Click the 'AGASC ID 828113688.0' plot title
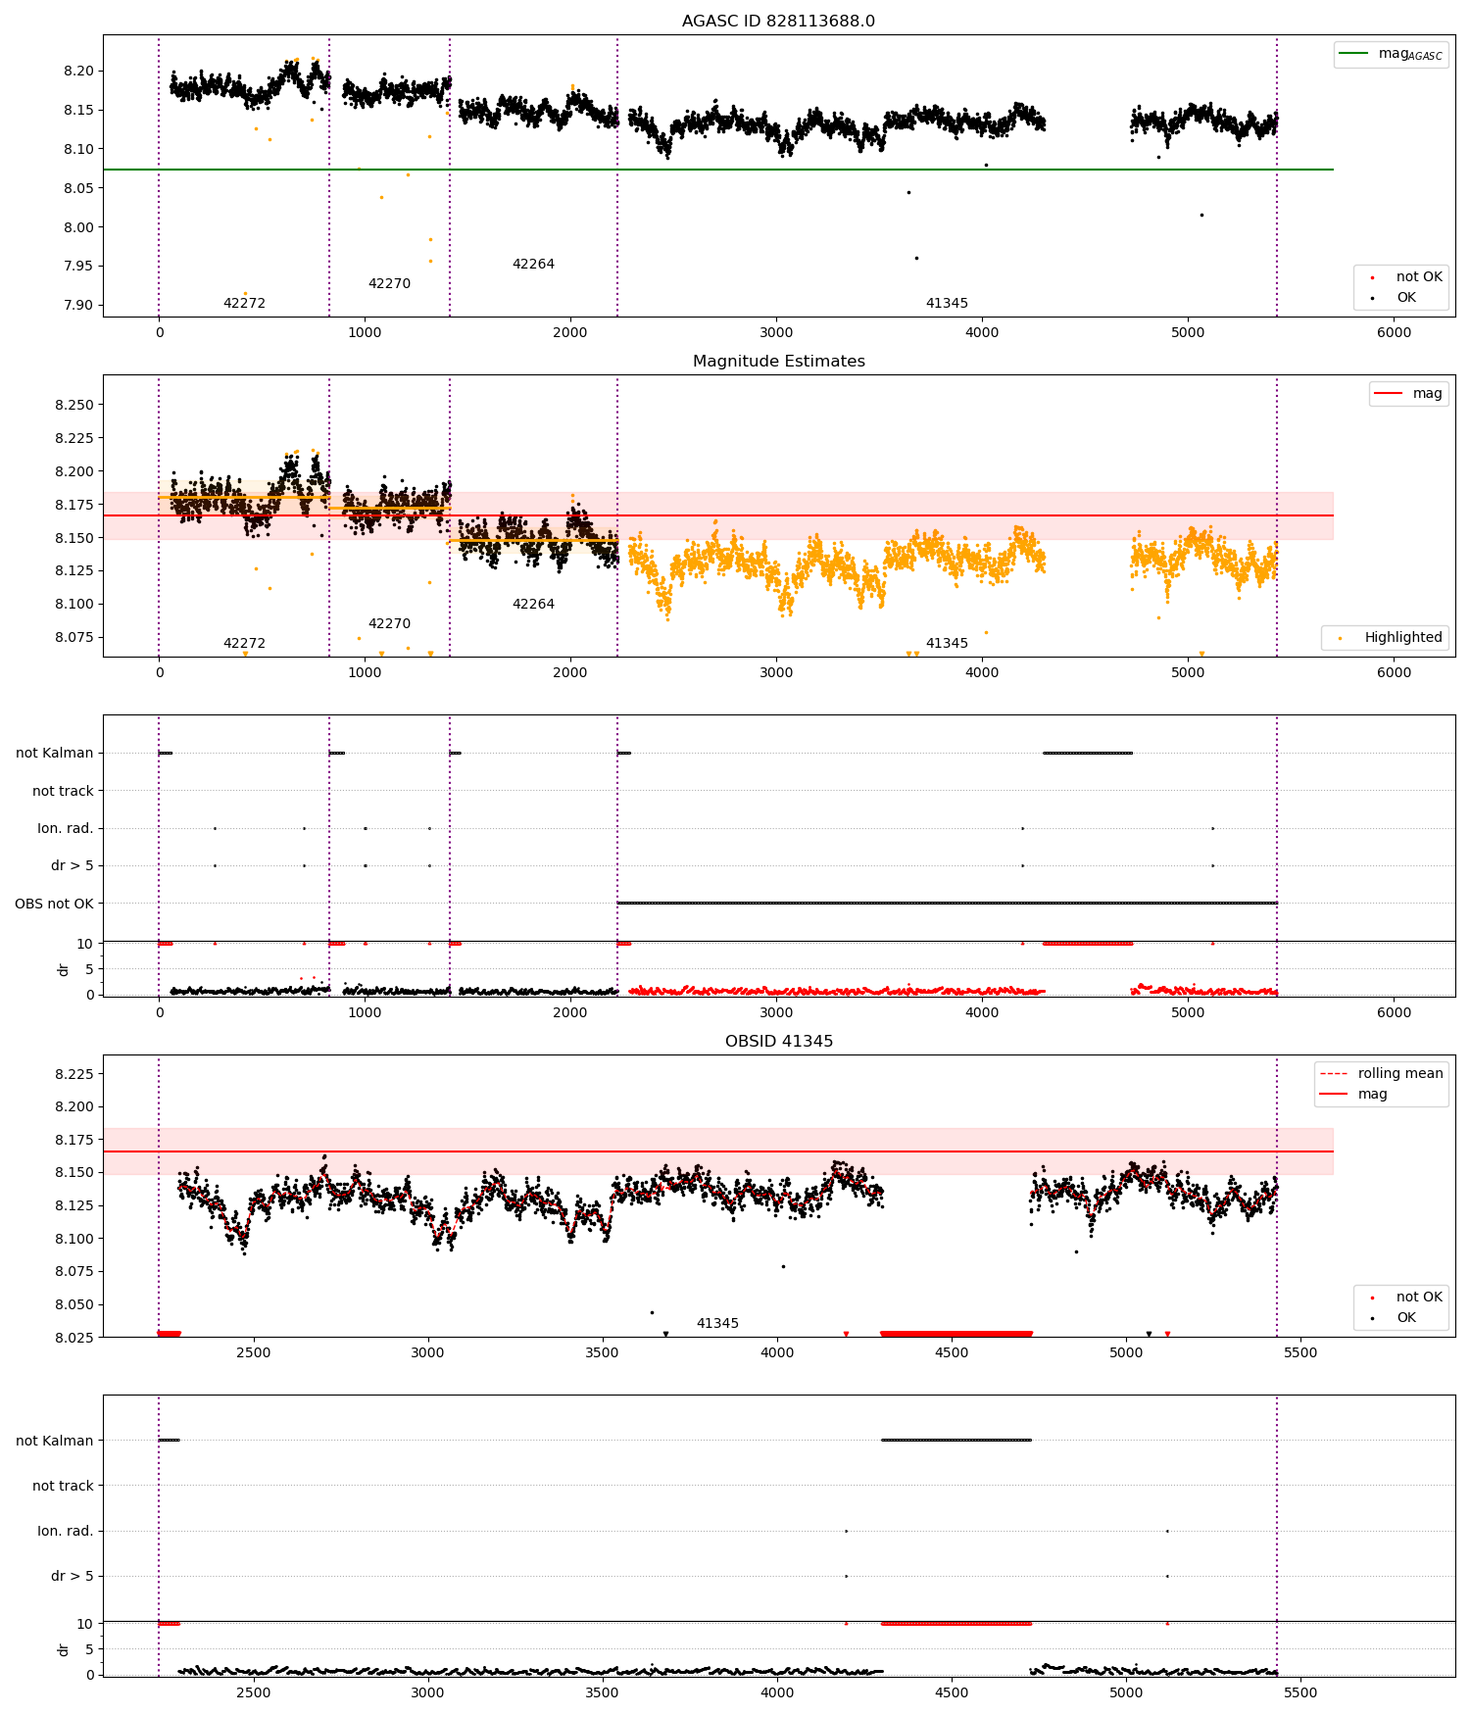Viewport: 1470px width, 1715px height. tap(778, 21)
